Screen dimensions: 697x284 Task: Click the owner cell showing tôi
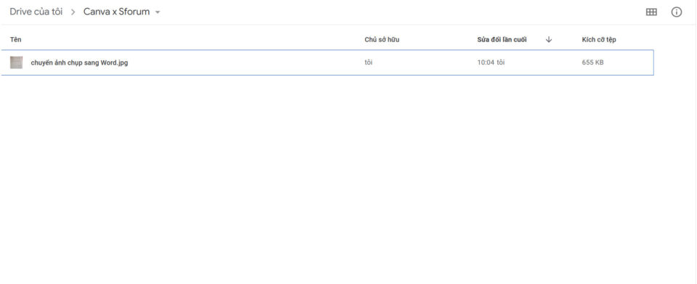coord(369,62)
